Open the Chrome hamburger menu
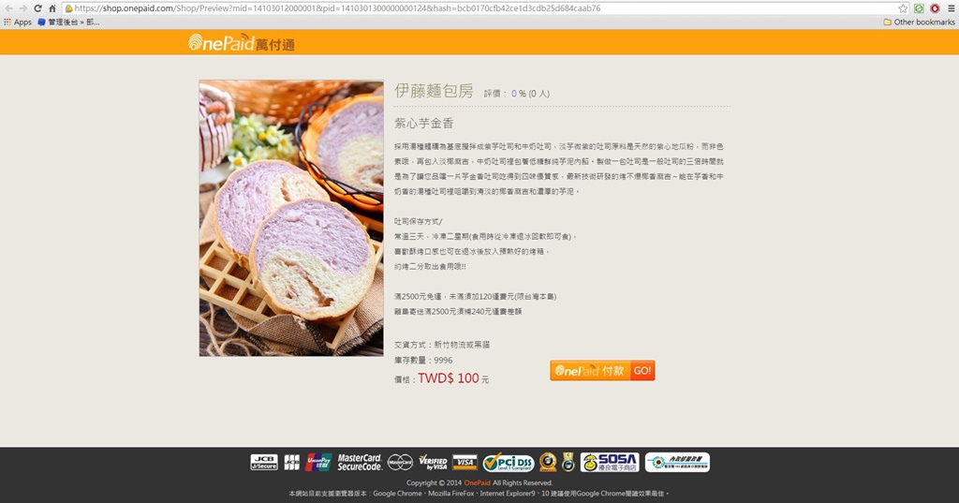This screenshot has width=959, height=503. 952,8
